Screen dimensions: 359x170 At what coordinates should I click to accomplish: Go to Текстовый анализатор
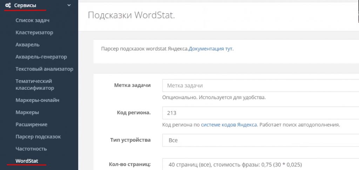pyautogui.click(x=45, y=69)
